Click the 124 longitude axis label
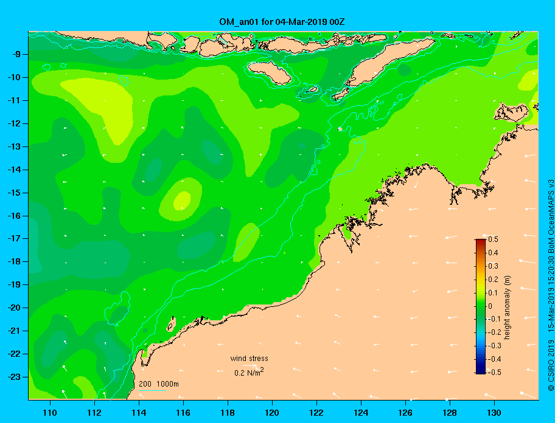Viewport: 555px width, 423px height. (361, 413)
